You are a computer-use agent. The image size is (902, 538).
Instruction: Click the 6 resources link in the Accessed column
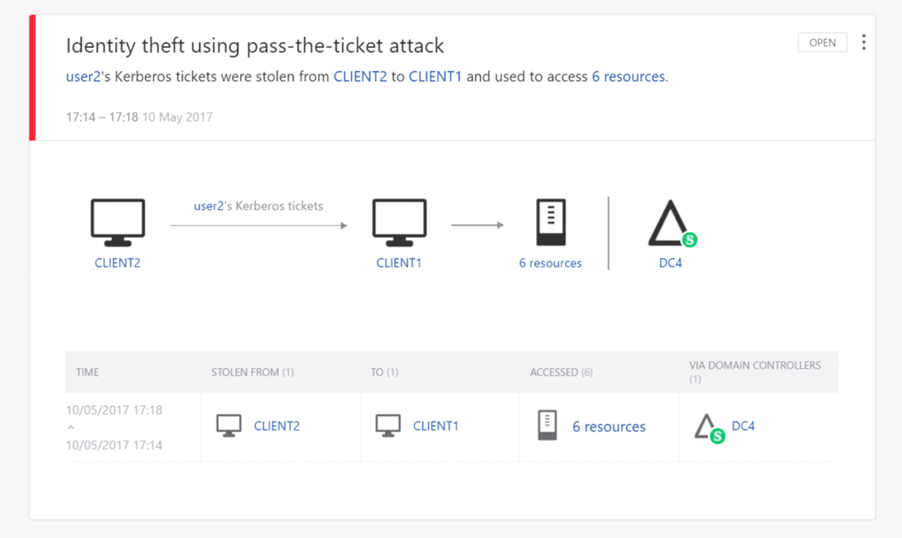(609, 427)
